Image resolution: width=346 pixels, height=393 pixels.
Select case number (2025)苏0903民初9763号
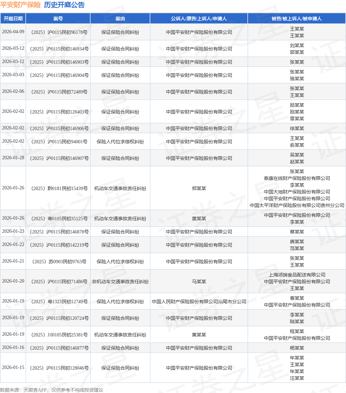pyautogui.click(x=59, y=262)
